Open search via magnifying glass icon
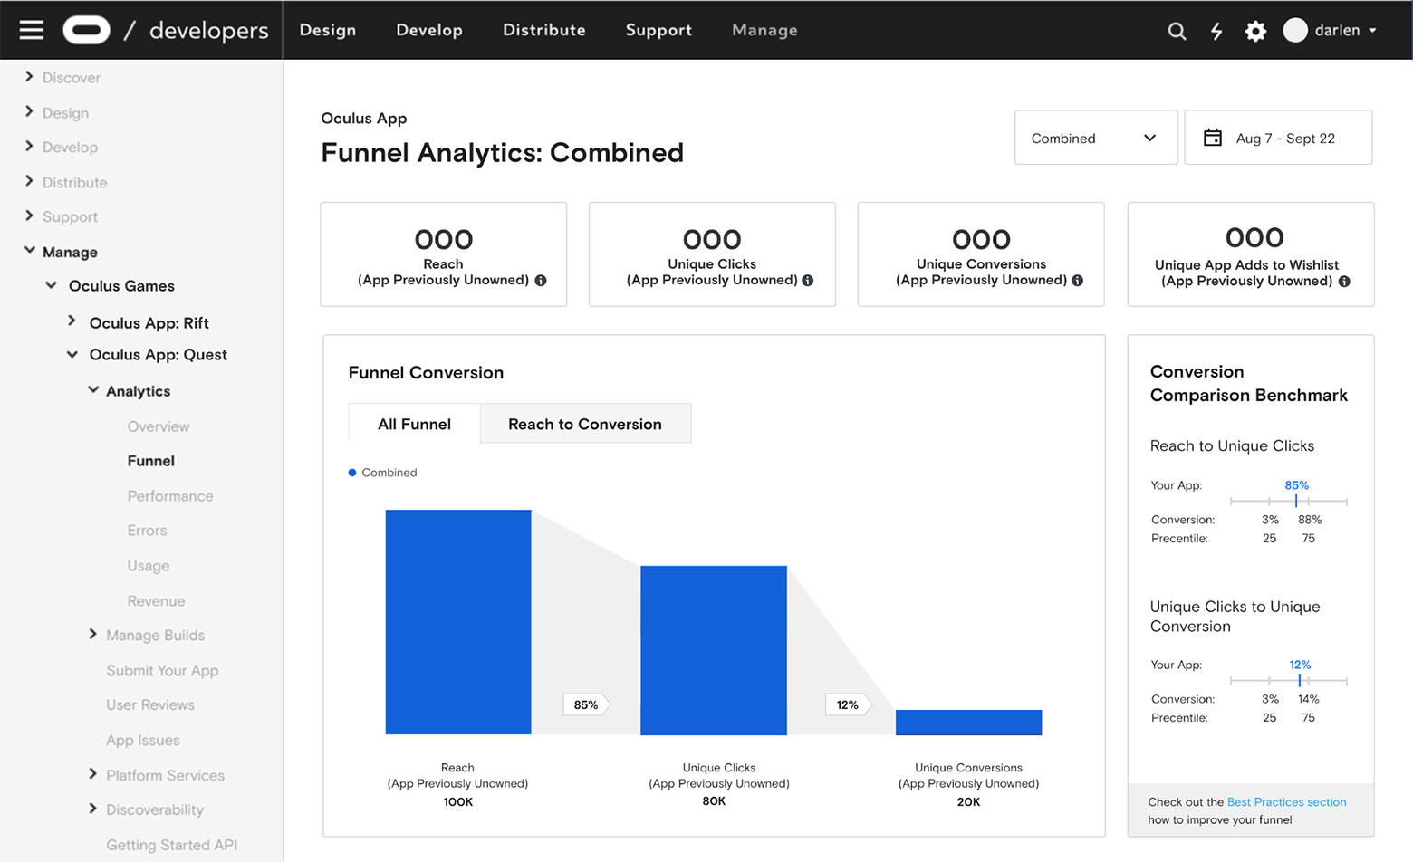The image size is (1413, 862). point(1177,31)
